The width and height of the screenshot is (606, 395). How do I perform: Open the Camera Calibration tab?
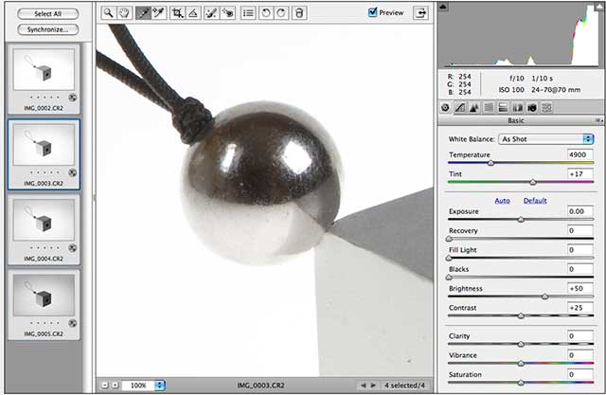click(532, 107)
